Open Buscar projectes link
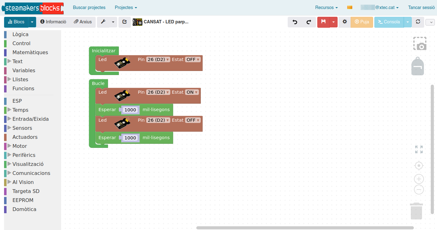 click(89, 7)
